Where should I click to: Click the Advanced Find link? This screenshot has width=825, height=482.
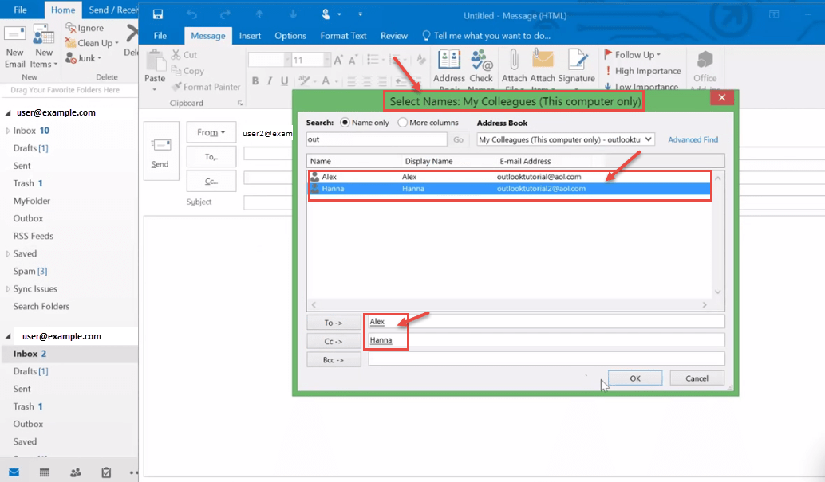point(693,139)
